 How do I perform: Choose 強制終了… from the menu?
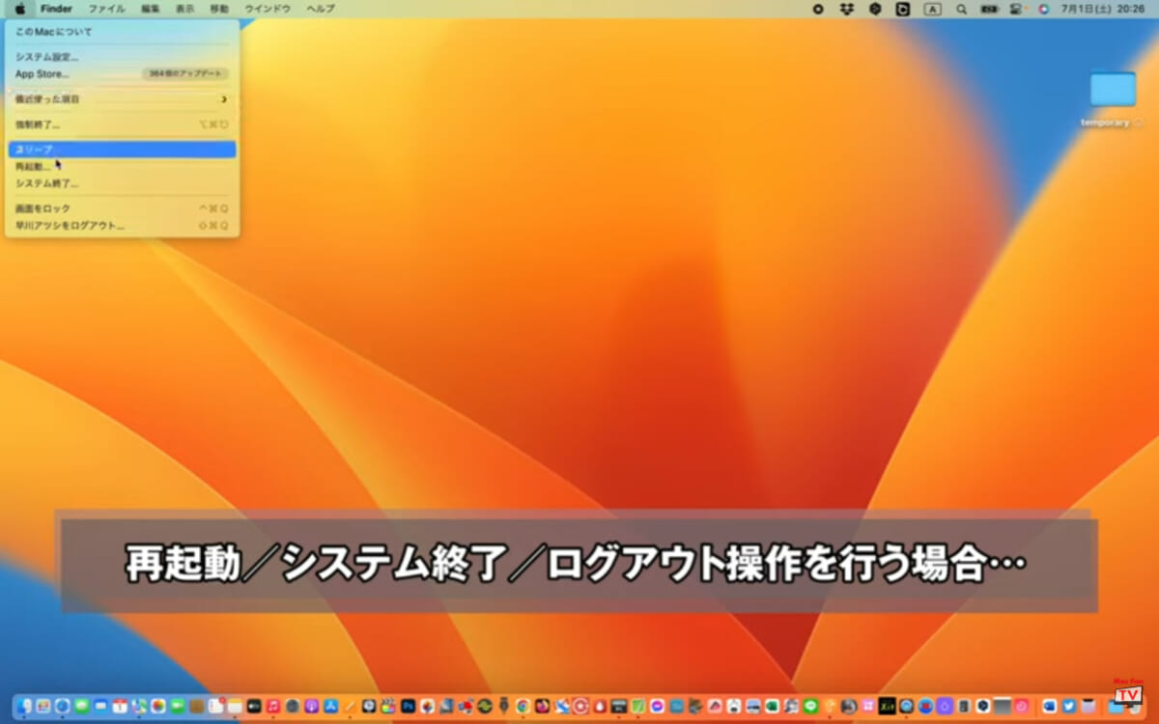point(122,125)
